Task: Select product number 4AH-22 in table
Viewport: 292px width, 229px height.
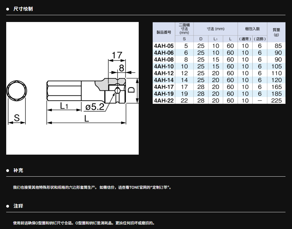Action: [x=164, y=100]
